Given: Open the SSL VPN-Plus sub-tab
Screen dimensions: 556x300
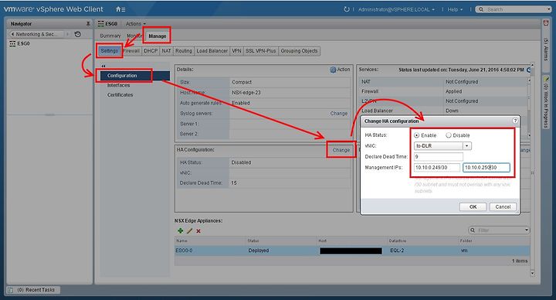Looking at the screenshot, I should (261, 51).
